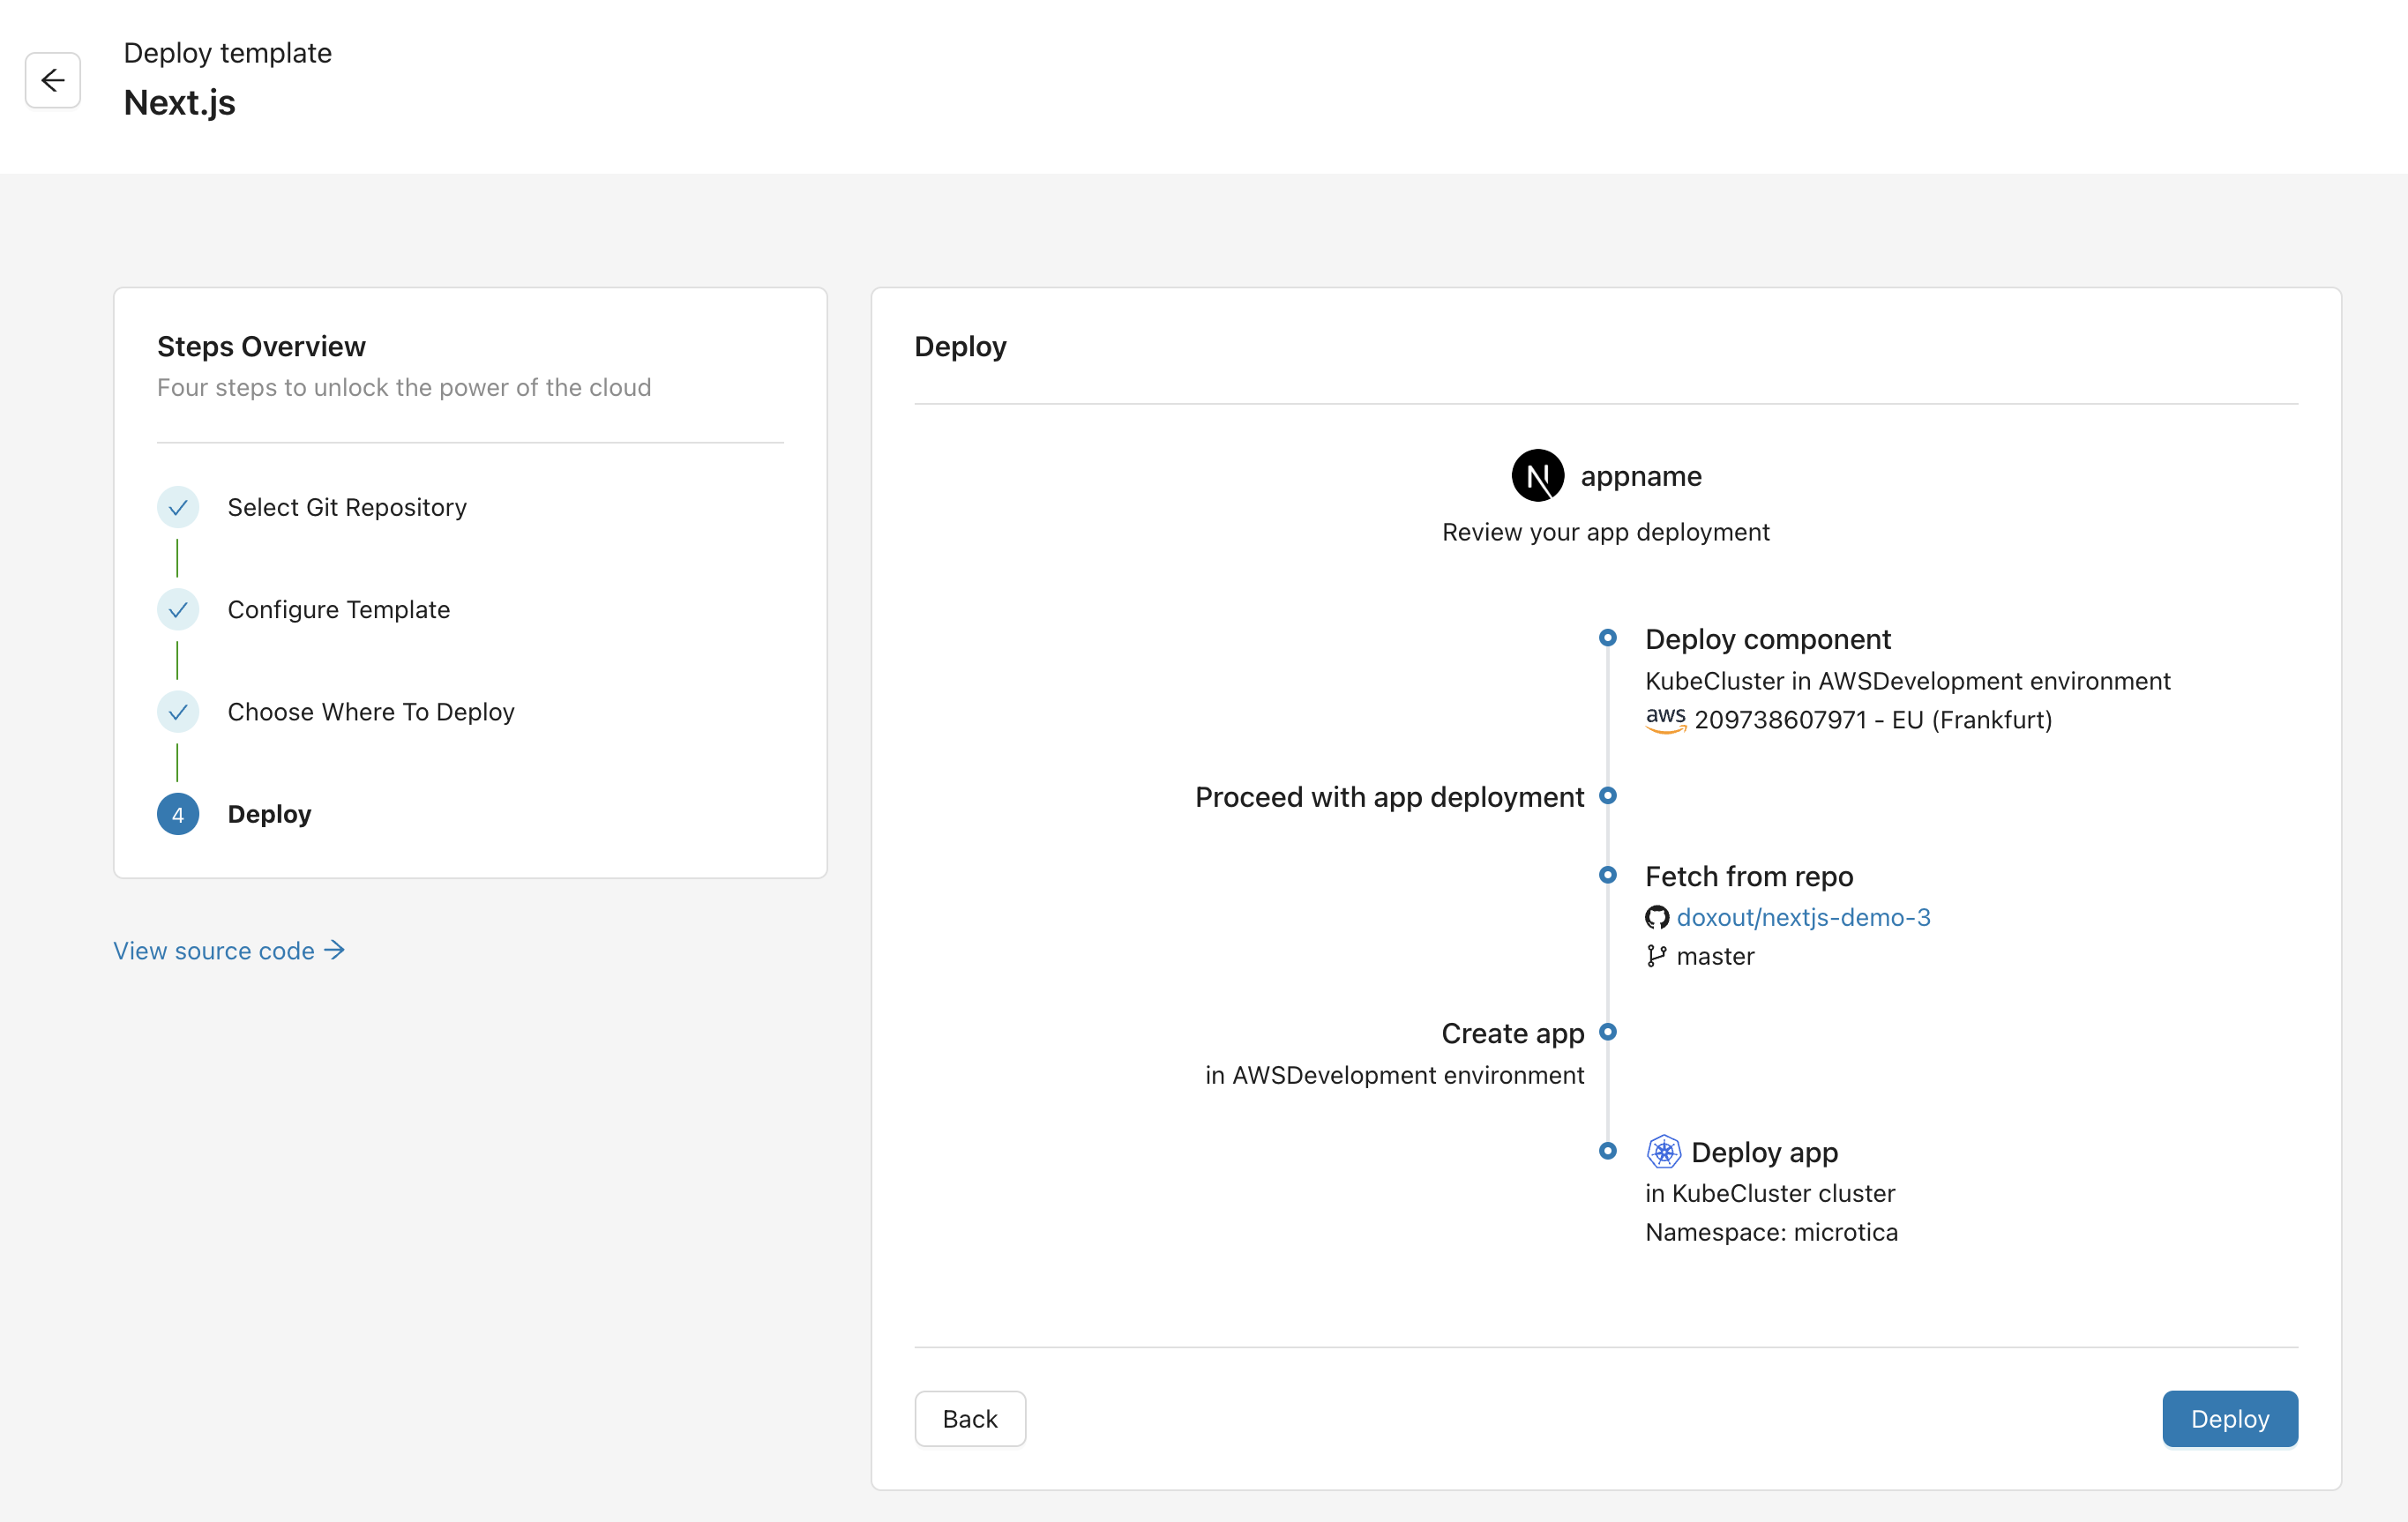Go back using the arrow button
This screenshot has width=2408, height=1522.
53,80
